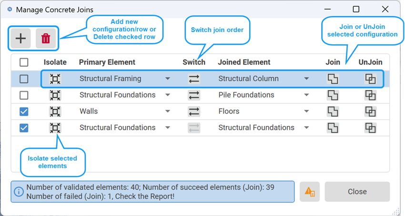Switch order of Structural Foundations and Pile Foundations
The height and width of the screenshot is (216, 405).
(194, 95)
